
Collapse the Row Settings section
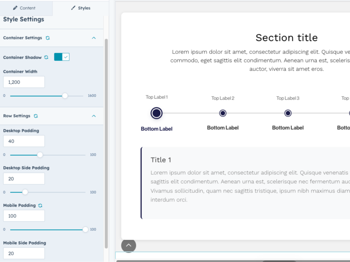point(94,116)
